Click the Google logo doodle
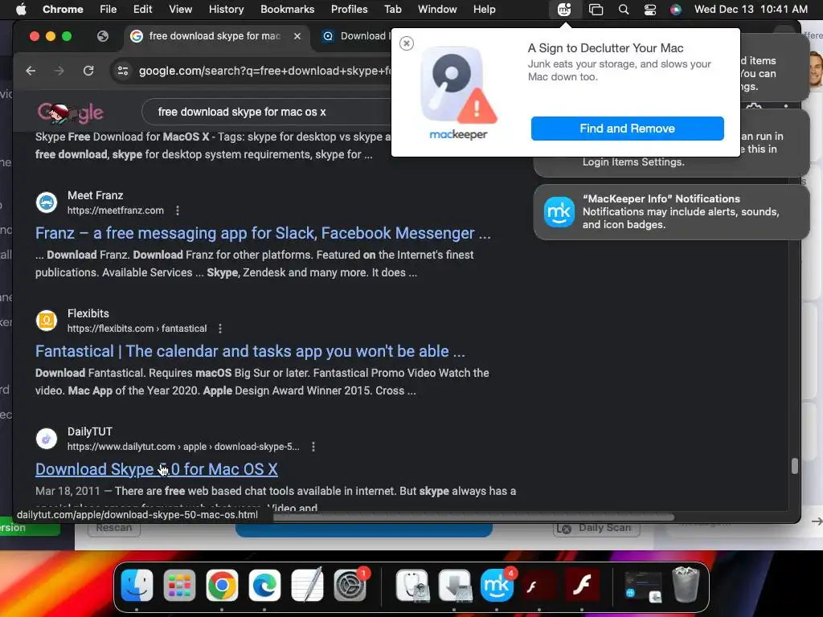 click(71, 112)
